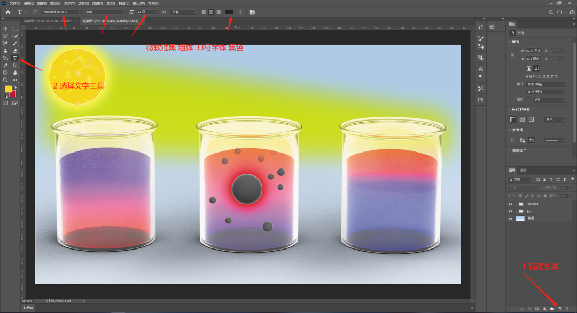Select the Ellipse shape tool

pyautogui.click(x=5, y=73)
